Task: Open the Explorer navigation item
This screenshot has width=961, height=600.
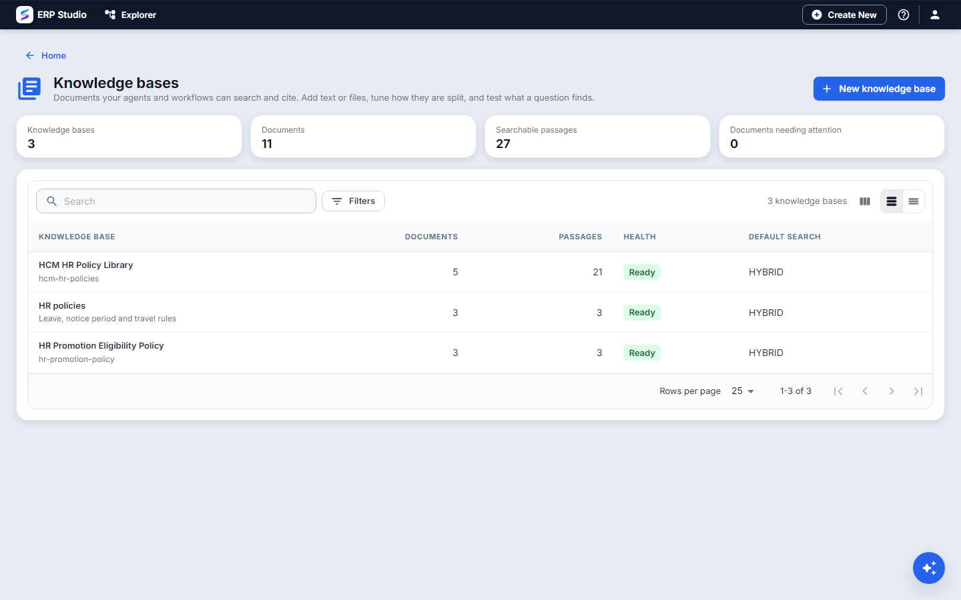Action: 131,15
